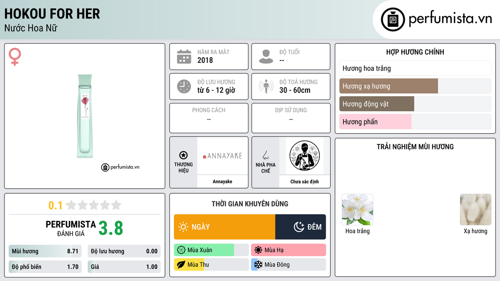Click the person icon beside Độ tuổi
The image size is (500, 281).
266,57
